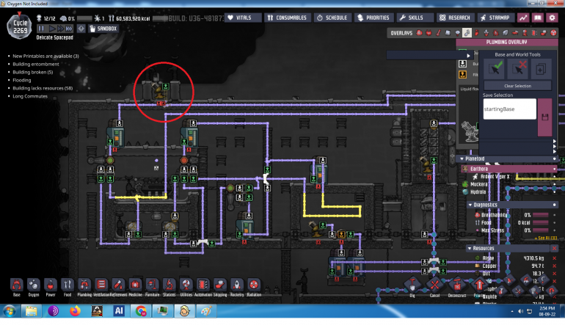Open the Rocketry build category
This screenshot has width=565, height=325.
coord(237,285)
